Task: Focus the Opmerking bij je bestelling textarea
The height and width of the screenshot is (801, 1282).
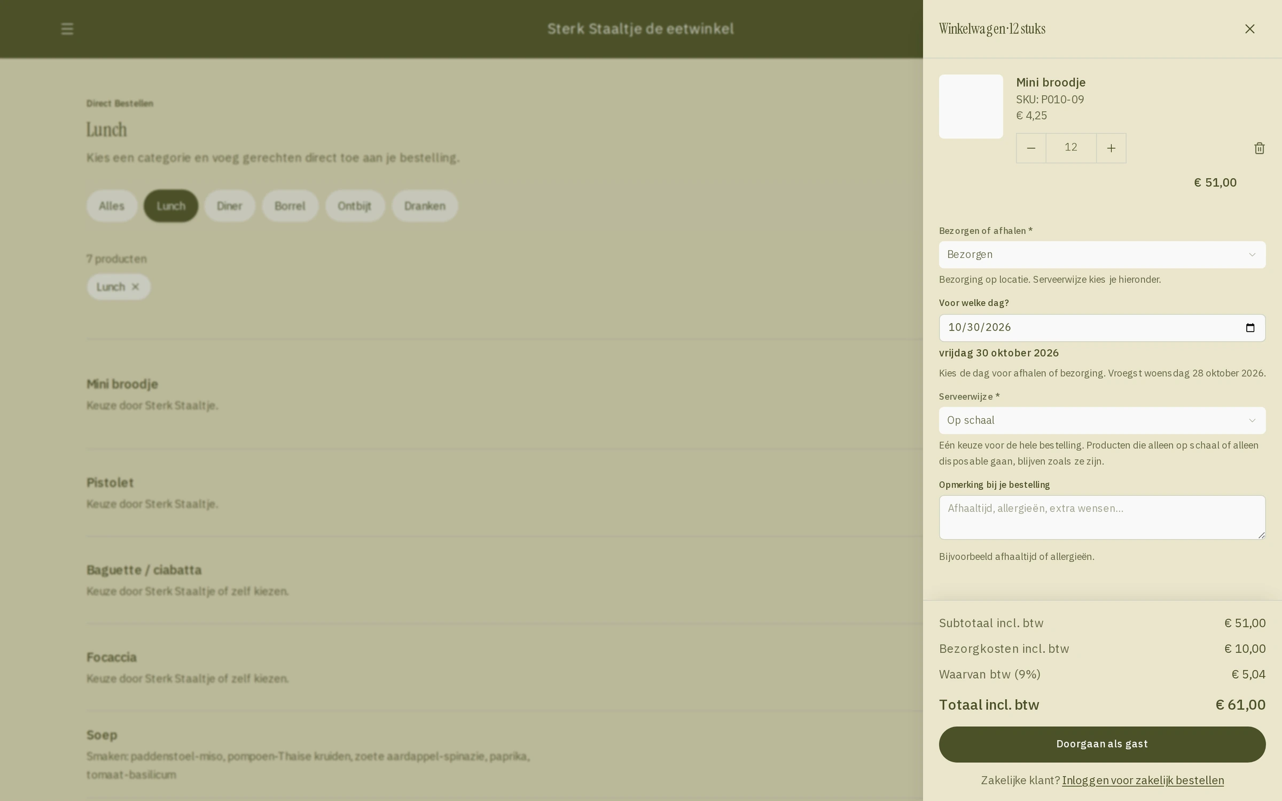Action: (1102, 517)
